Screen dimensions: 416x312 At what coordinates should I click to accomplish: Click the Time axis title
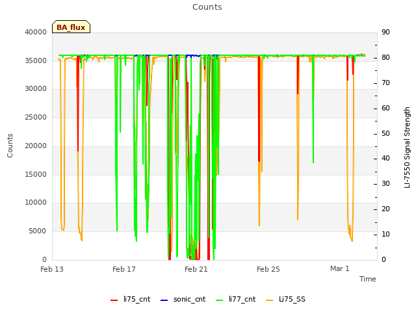point(368,279)
